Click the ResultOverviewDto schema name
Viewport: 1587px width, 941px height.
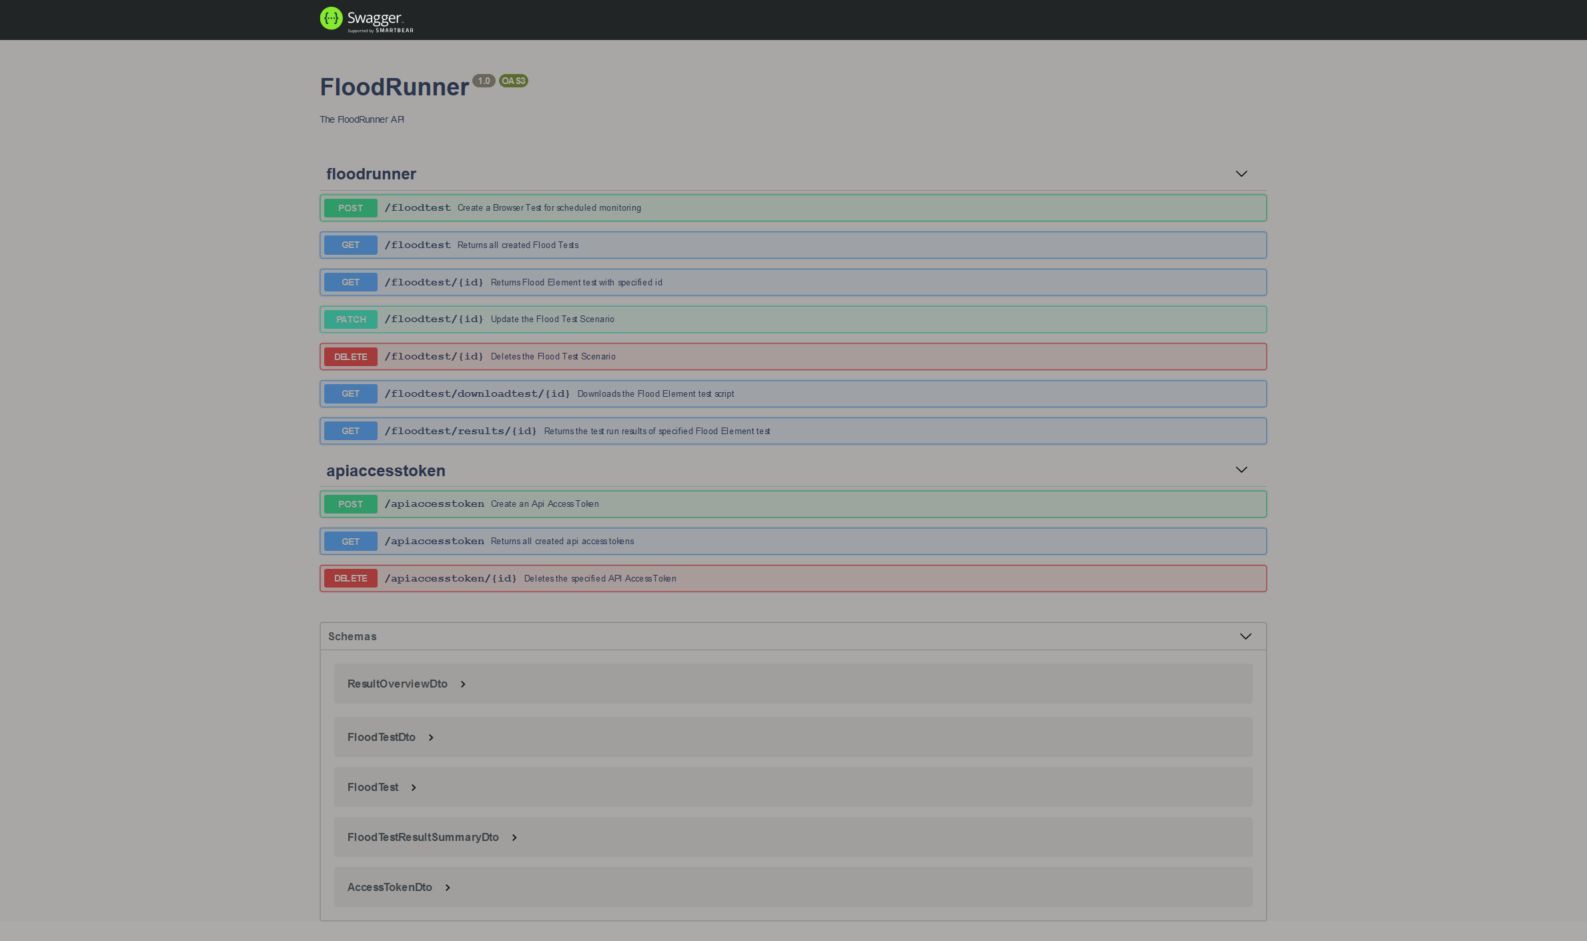398,684
